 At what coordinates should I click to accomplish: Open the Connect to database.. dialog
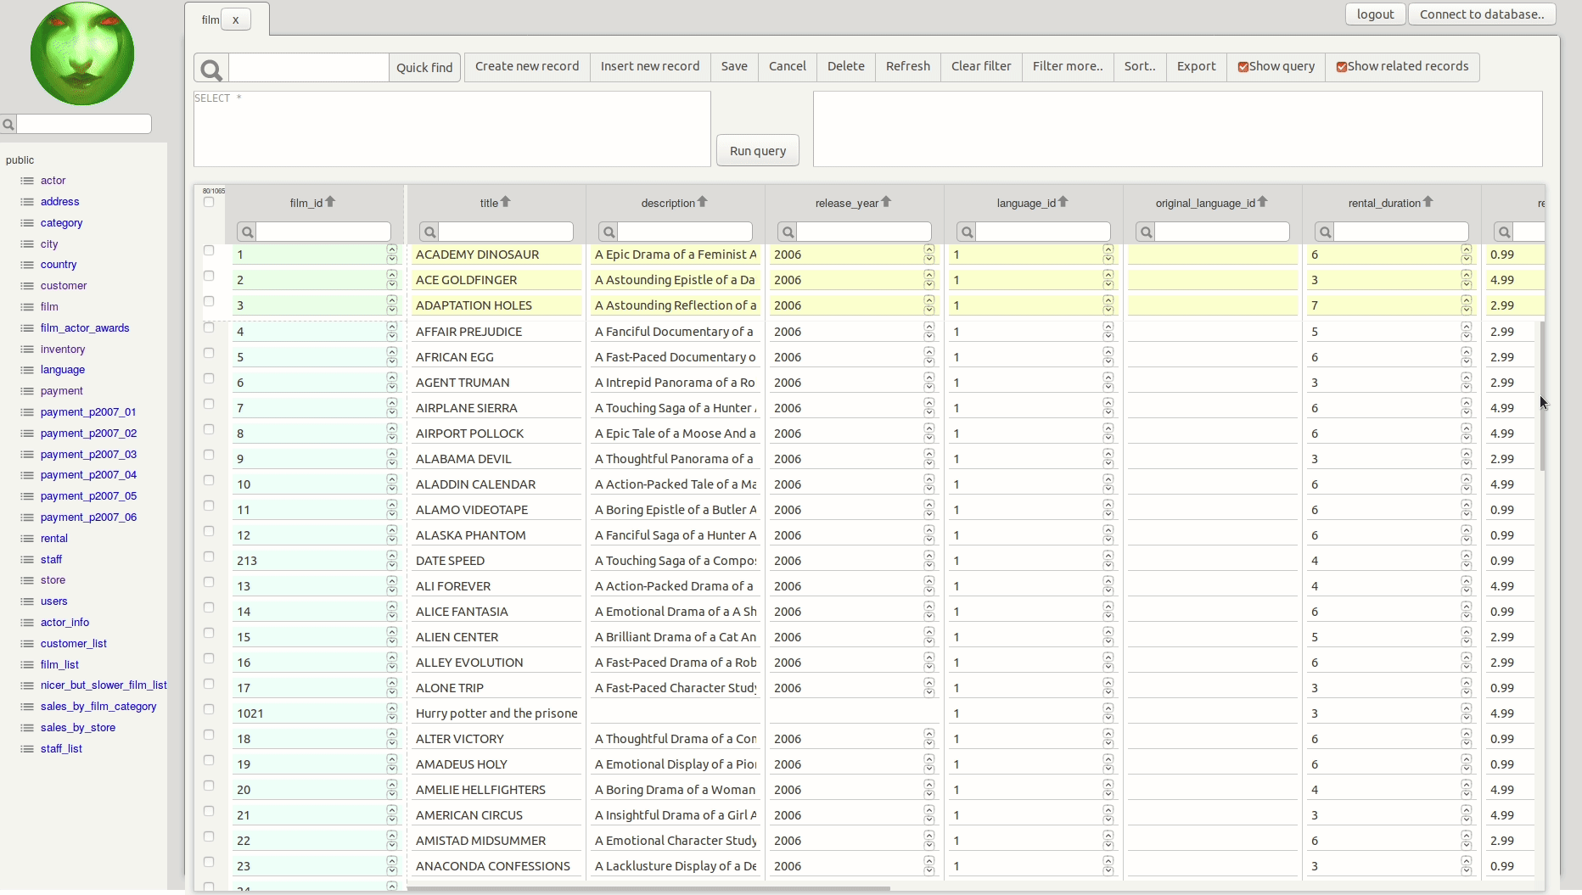1481,14
